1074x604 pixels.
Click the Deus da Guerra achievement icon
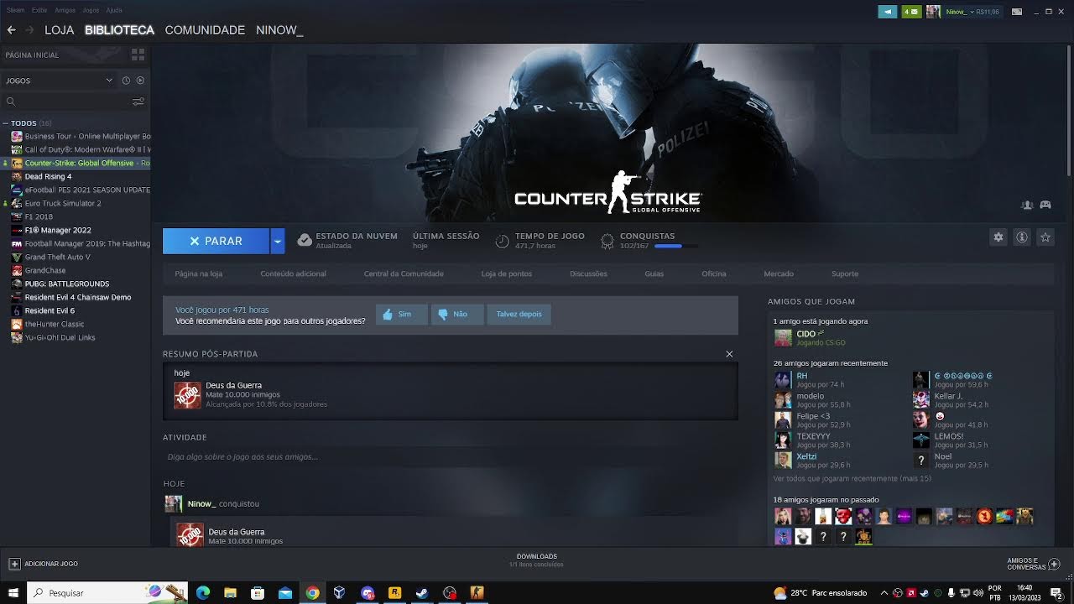point(188,395)
